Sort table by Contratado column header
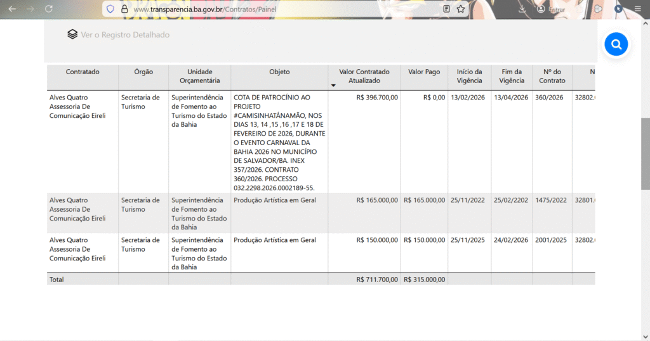 point(83,72)
